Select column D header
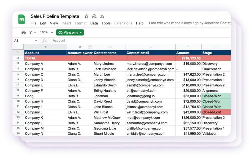This screenshot has height=157, width=251. [x=151, y=47]
